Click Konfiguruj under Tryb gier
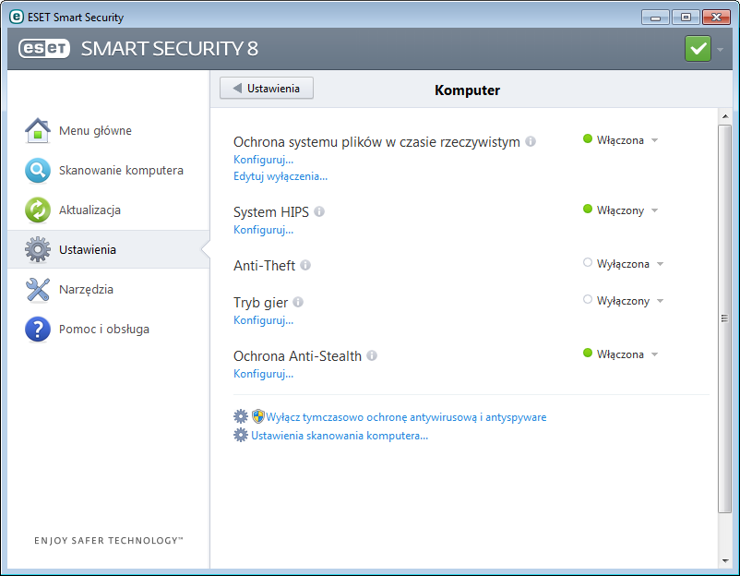The height and width of the screenshot is (576, 740). [x=263, y=320]
